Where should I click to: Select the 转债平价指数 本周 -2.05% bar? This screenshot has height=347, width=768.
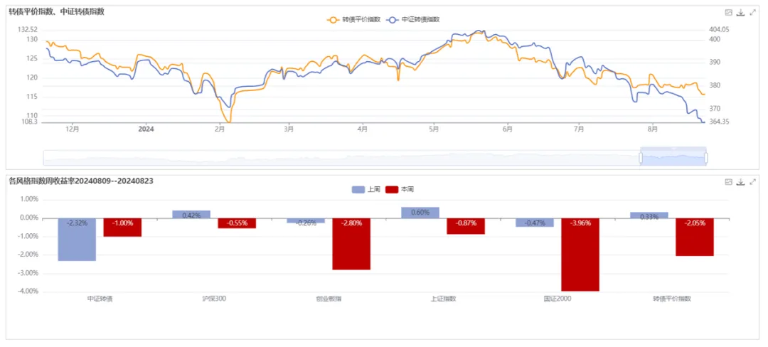[x=695, y=237]
